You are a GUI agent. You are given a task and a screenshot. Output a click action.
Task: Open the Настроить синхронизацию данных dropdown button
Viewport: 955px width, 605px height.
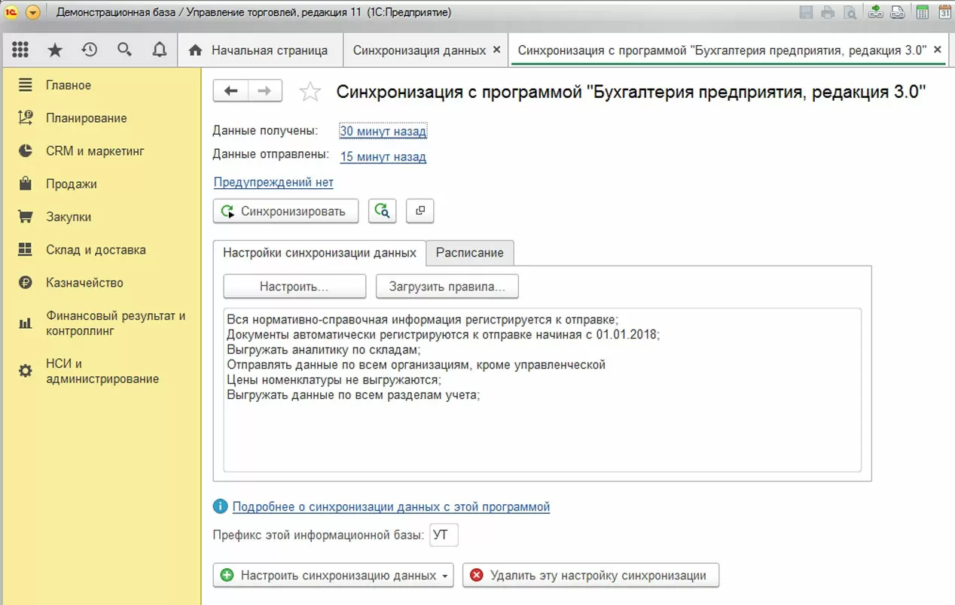pos(334,576)
